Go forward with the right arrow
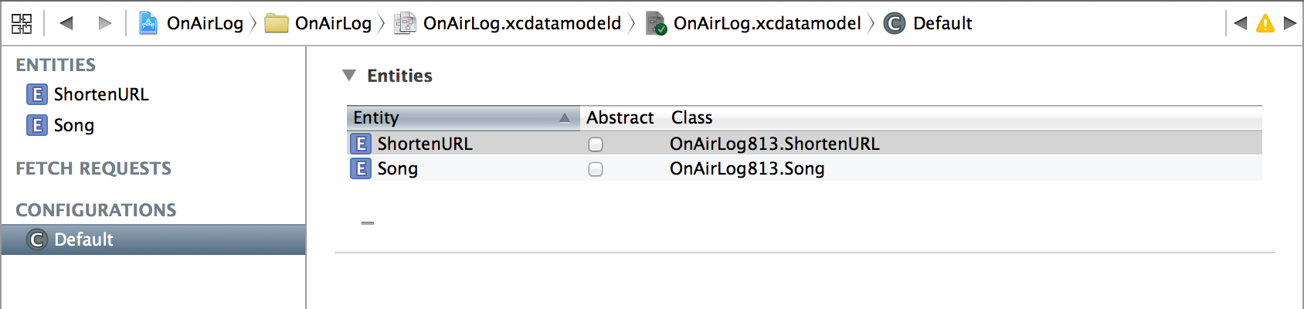Image resolution: width=1304 pixels, height=309 pixels. pyautogui.click(x=105, y=23)
